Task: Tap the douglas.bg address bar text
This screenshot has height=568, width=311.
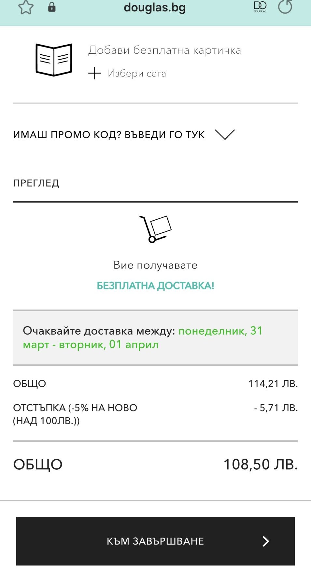Action: click(155, 7)
